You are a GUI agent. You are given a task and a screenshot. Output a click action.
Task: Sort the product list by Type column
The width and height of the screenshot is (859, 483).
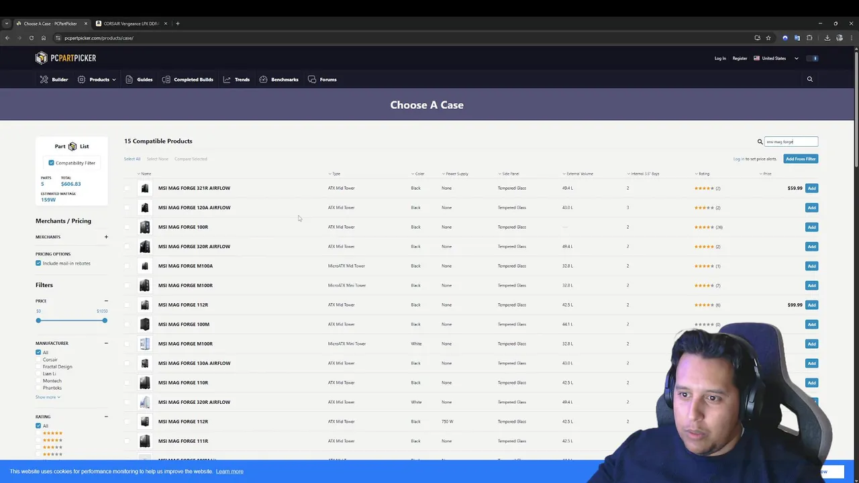(334, 174)
